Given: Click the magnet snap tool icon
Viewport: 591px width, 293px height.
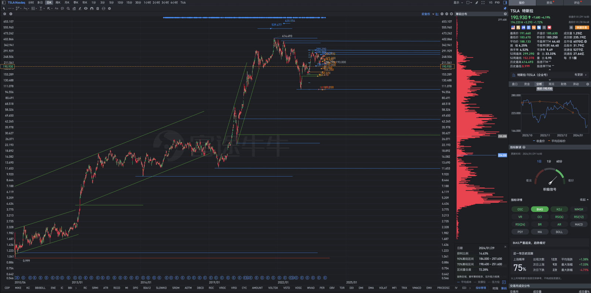Looking at the screenshot, I should 92,8.
